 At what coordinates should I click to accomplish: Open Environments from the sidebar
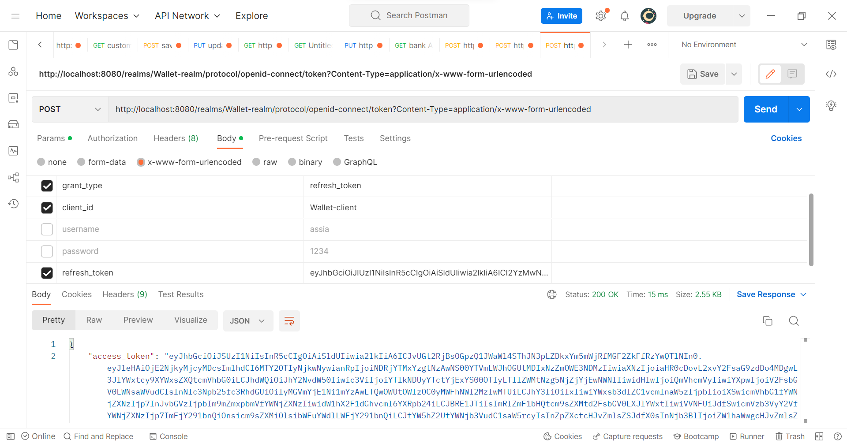(x=13, y=98)
